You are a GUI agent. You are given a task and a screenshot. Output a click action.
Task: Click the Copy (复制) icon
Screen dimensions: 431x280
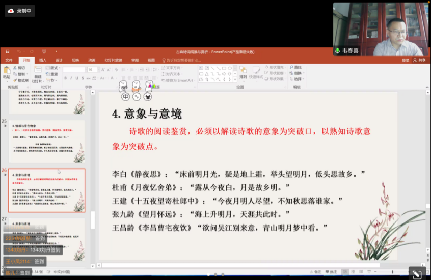(15, 74)
